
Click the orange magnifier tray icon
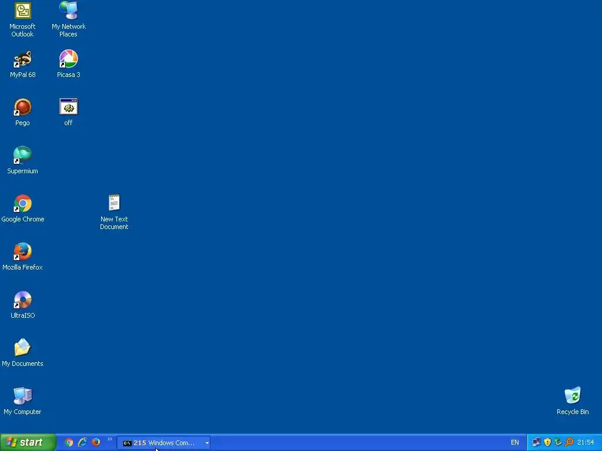pos(569,443)
